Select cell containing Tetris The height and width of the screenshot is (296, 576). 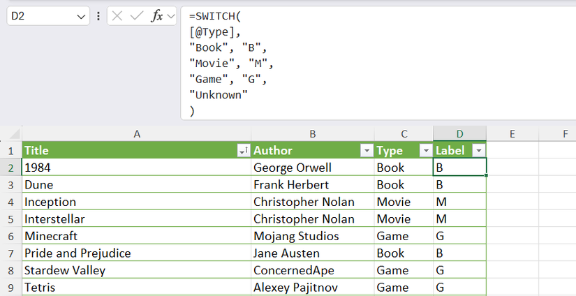(137, 287)
